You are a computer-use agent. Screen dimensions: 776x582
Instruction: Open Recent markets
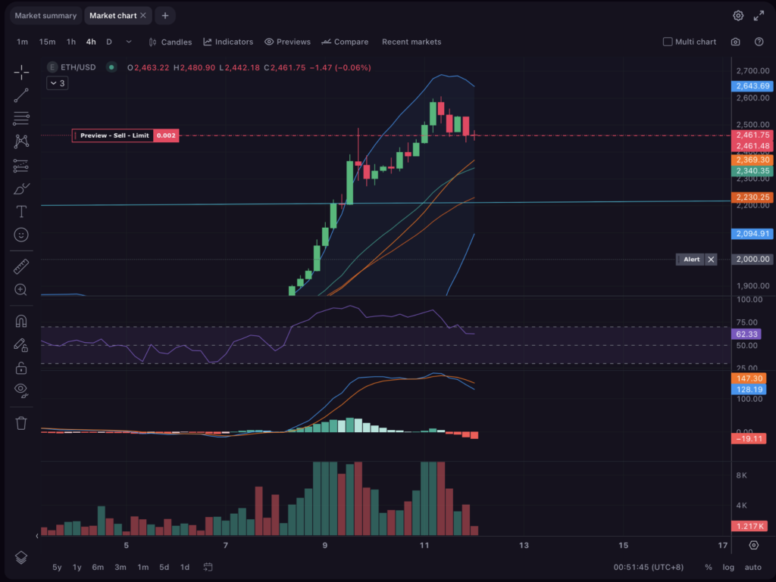[x=411, y=42]
